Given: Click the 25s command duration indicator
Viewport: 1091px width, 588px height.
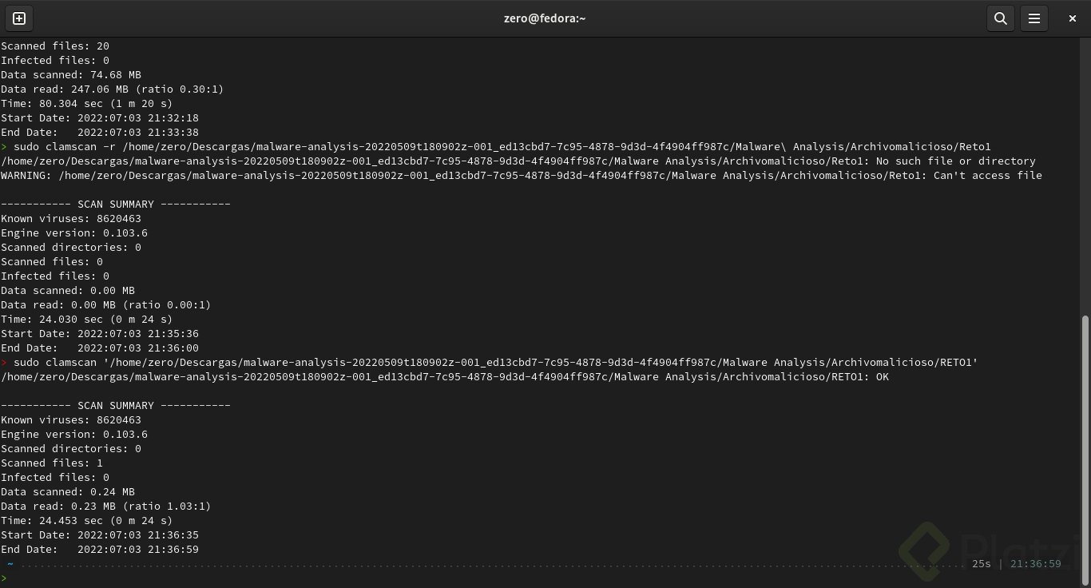Looking at the screenshot, I should tap(982, 564).
